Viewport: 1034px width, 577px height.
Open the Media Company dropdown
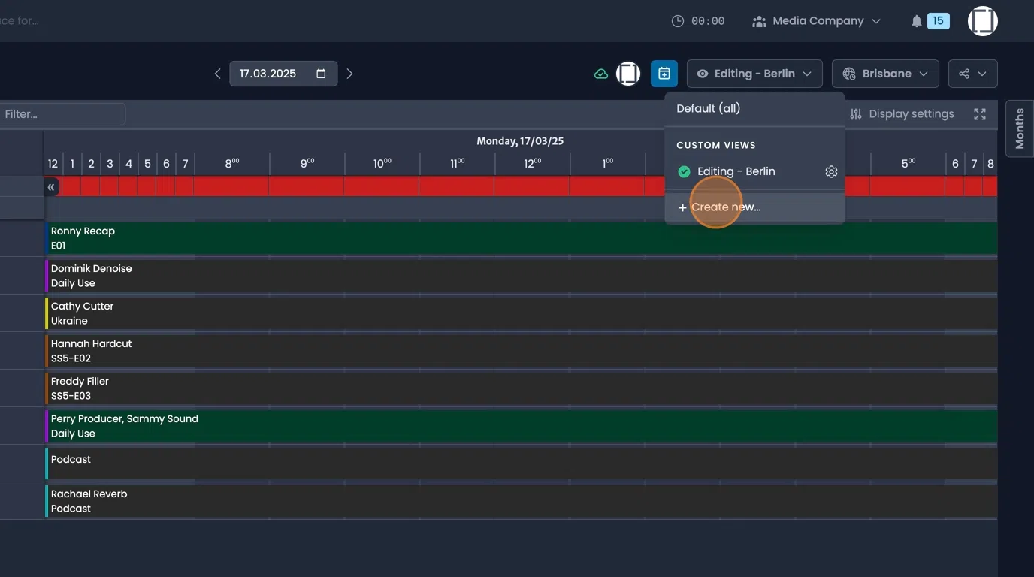click(x=817, y=20)
